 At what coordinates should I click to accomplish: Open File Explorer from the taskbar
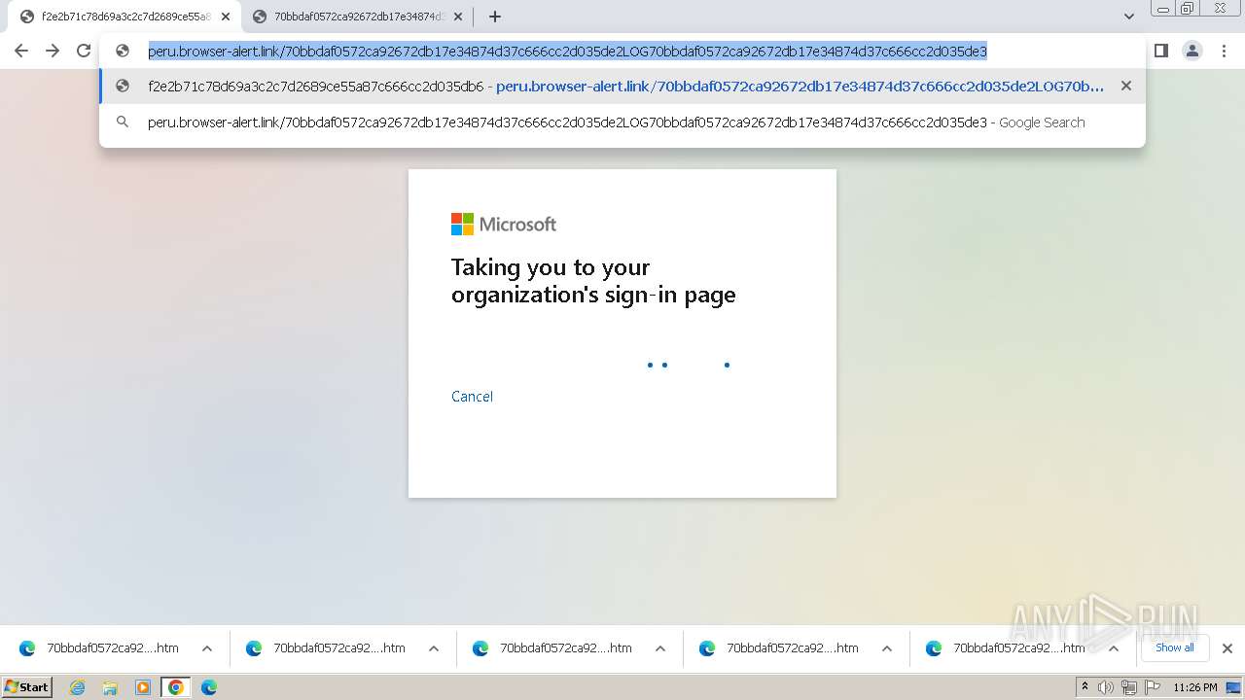(110, 687)
